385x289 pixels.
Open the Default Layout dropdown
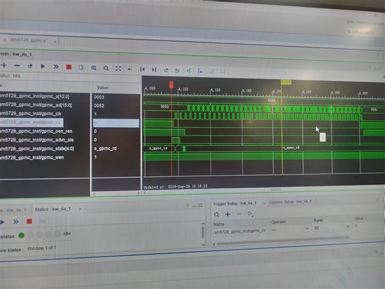(361, 32)
